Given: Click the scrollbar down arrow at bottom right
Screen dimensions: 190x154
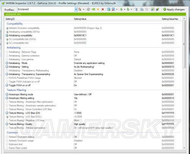Looking at the screenshot, I should point(184,148).
